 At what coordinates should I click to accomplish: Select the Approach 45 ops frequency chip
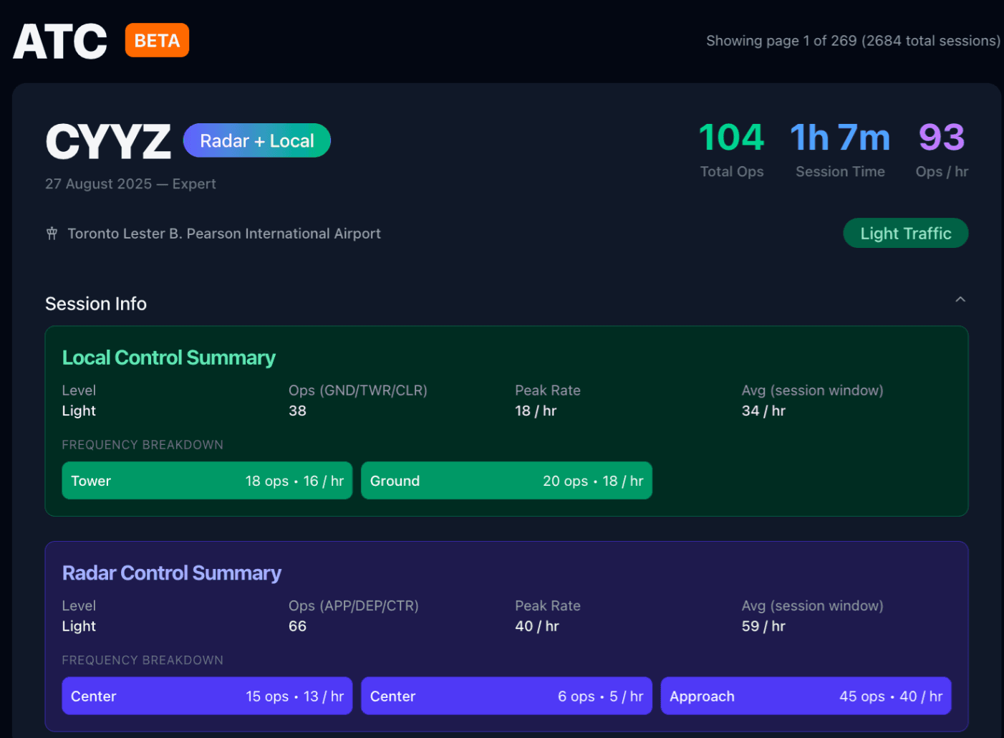[x=806, y=696]
